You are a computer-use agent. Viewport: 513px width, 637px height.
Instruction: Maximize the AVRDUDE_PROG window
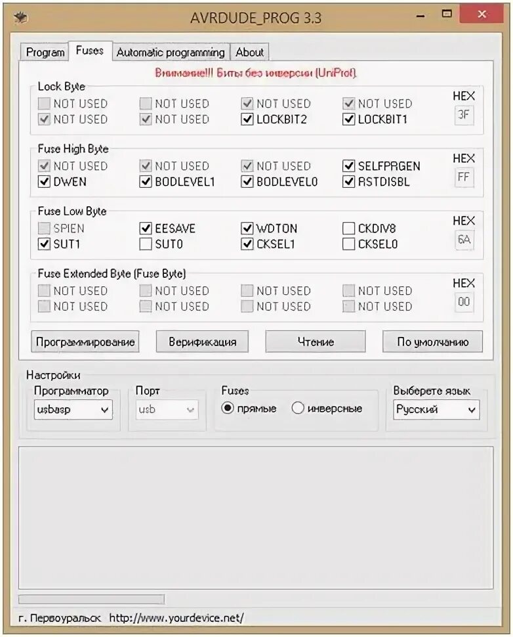[447, 14]
